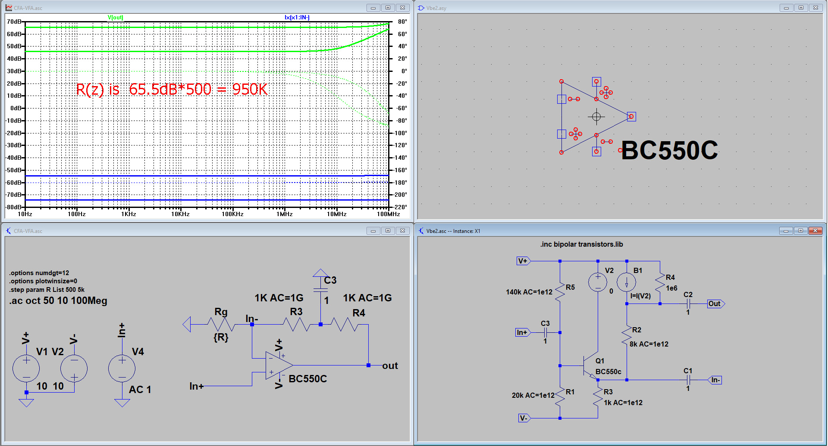
Task: Click the Out port flag in Vbe2.asc
Action: coord(716,304)
